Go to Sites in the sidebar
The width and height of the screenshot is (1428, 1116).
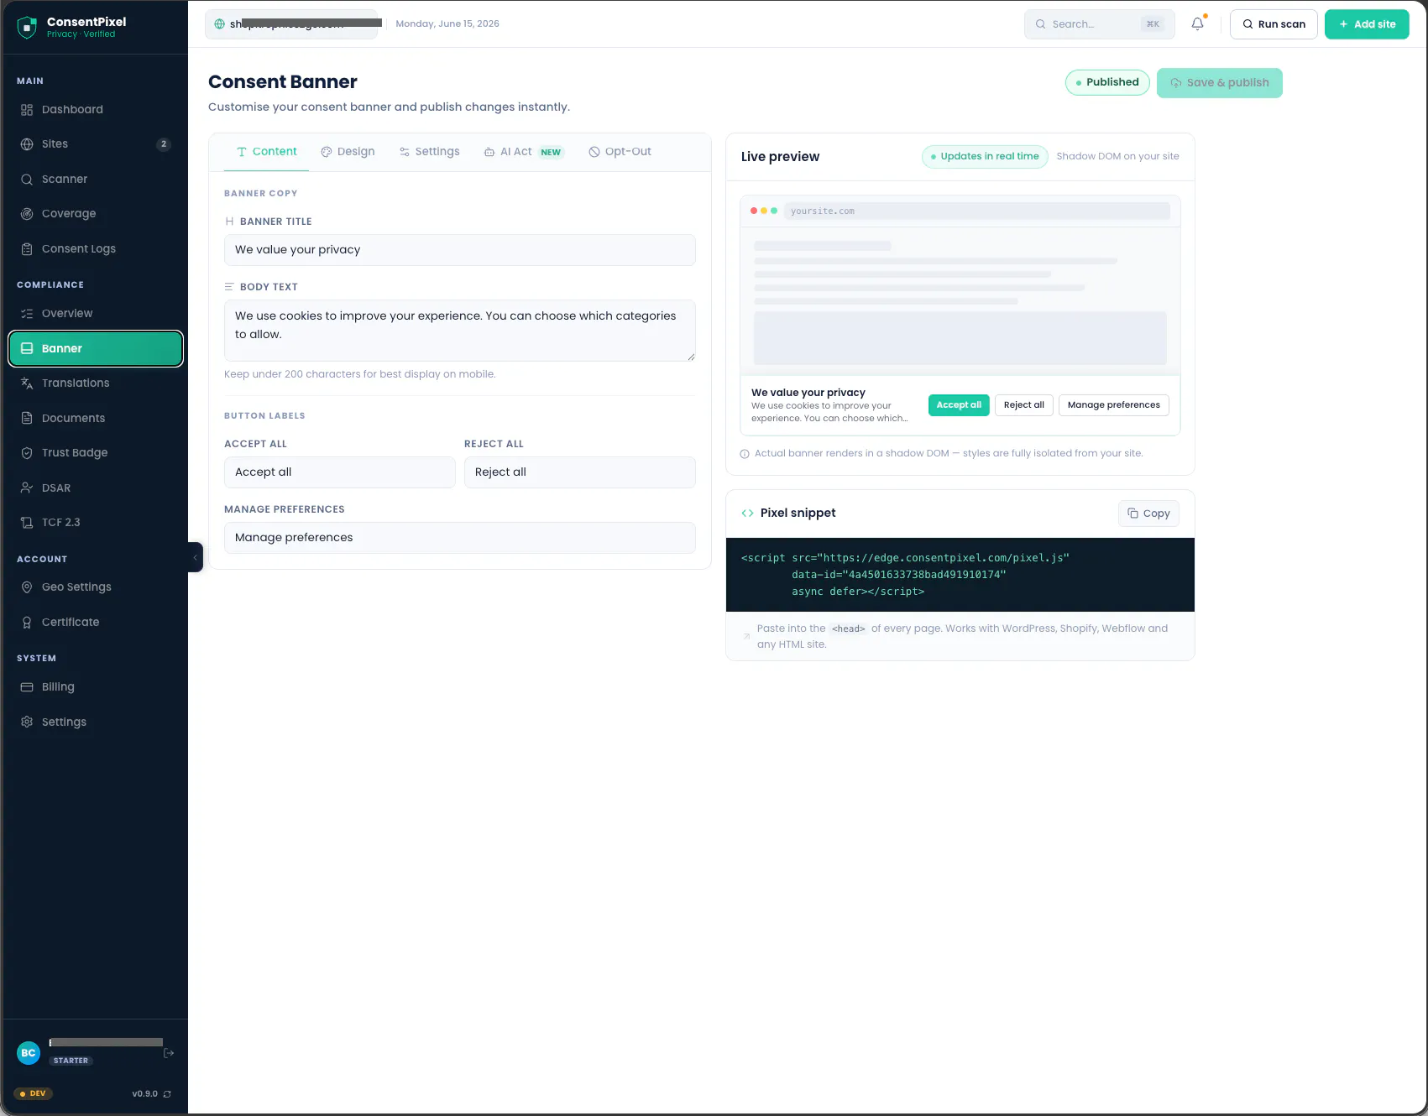95,144
